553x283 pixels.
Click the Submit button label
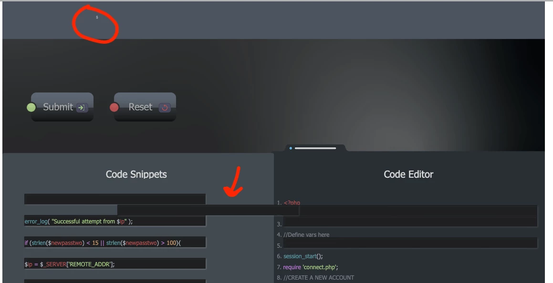58,107
